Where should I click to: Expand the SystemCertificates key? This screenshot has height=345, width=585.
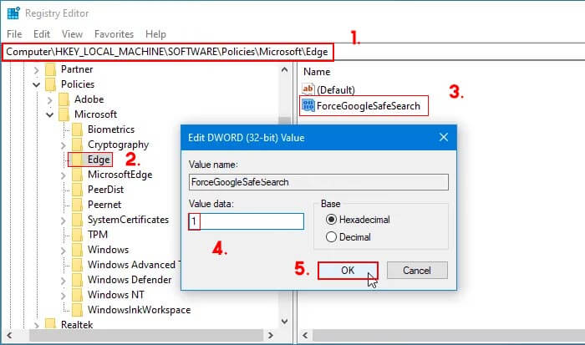coord(63,221)
